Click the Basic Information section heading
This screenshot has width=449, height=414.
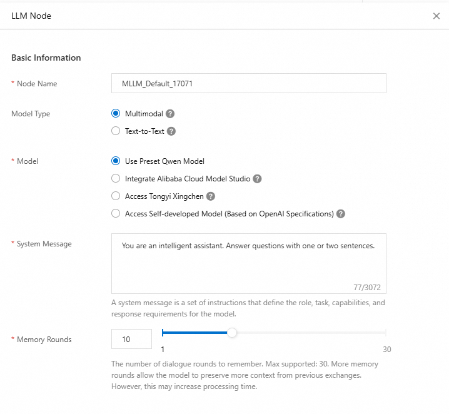[46, 58]
